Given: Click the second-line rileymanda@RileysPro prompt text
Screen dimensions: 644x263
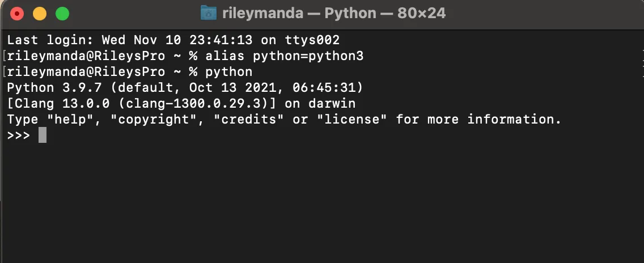Looking at the screenshot, I should pyautogui.click(x=86, y=56).
